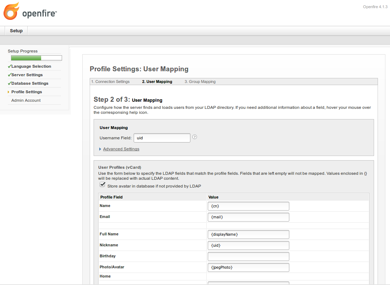This screenshot has height=285, width=390.
Task: Toggle Store avatar in database checkbox
Action: (102, 185)
